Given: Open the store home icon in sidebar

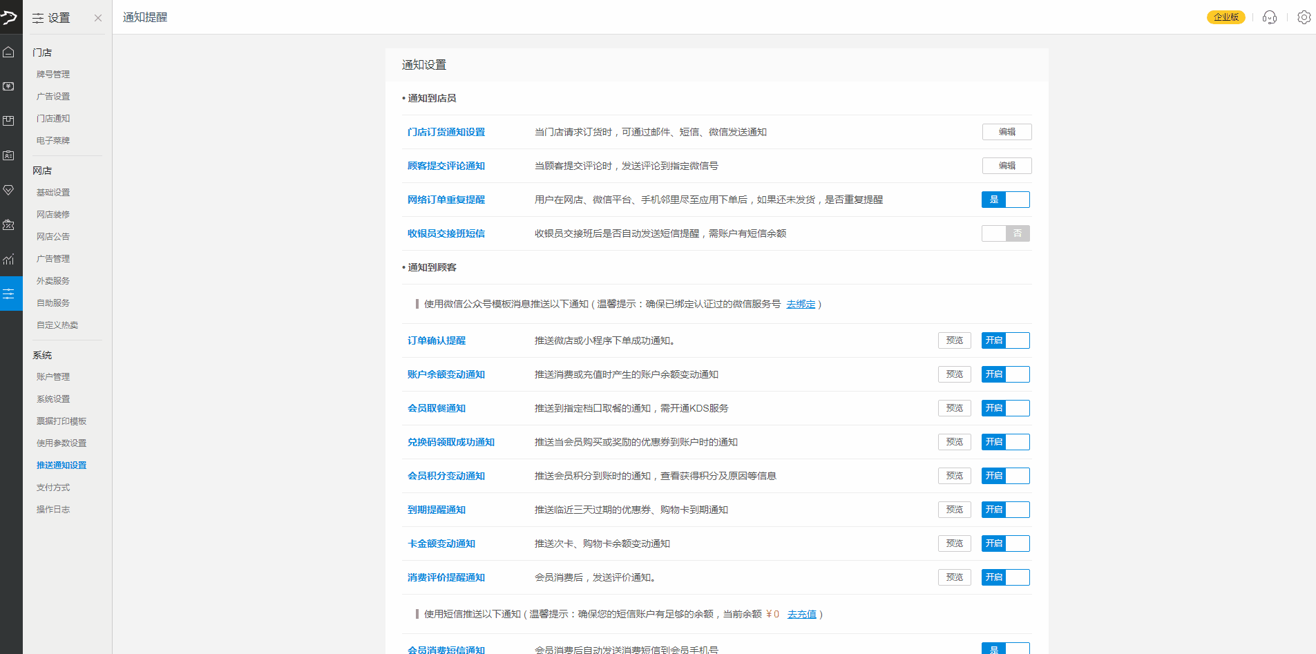Looking at the screenshot, I should tap(9, 52).
